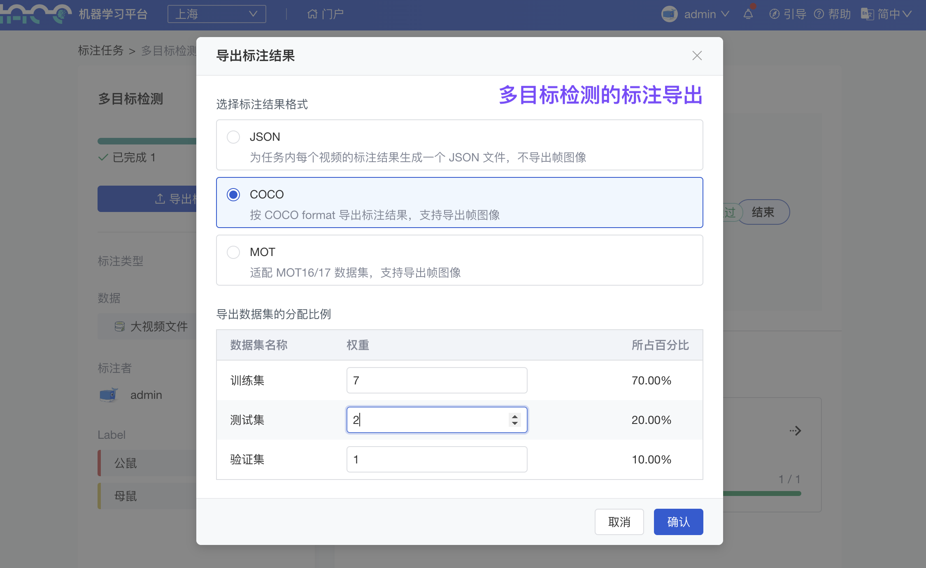Expand the 上海 region dropdown
The image size is (926, 568).
tap(216, 14)
